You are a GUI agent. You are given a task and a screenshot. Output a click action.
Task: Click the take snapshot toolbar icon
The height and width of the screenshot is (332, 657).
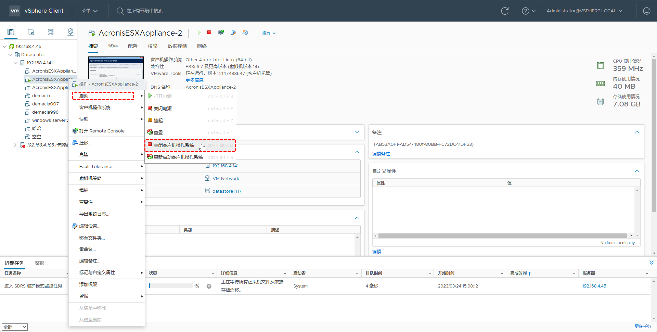(x=245, y=33)
